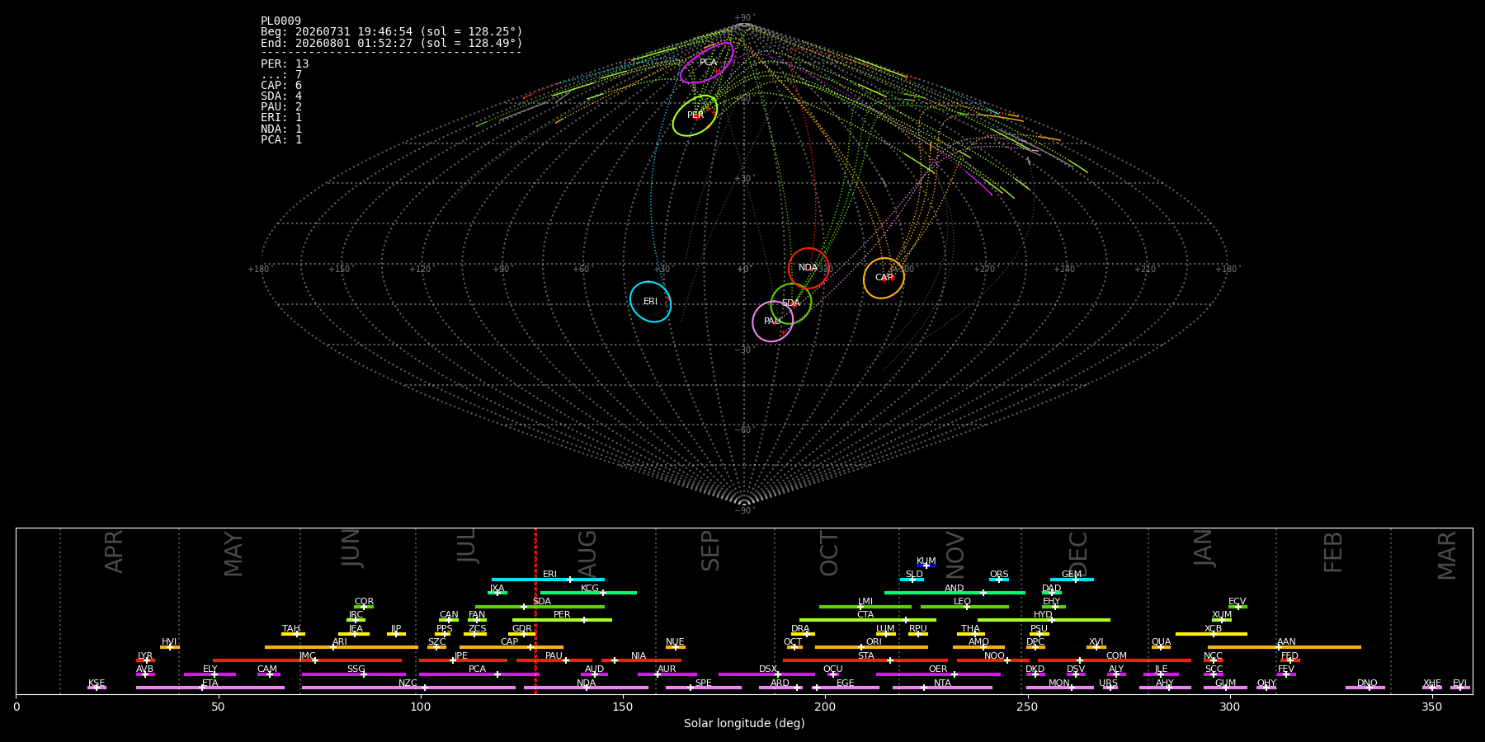The height and width of the screenshot is (742, 1485).
Task: Click the green PER radiant circle on sky map
Action: click(x=695, y=115)
